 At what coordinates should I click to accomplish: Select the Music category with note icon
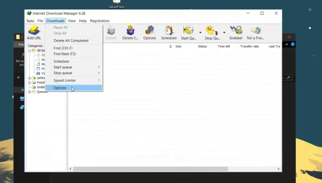pos(41,64)
